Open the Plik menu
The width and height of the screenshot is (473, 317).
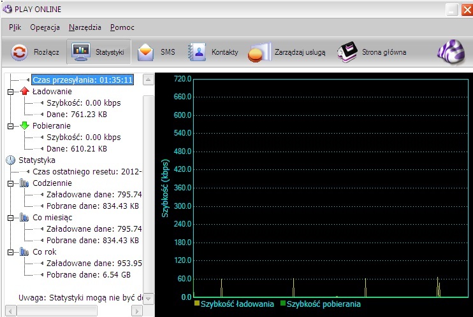(15, 27)
